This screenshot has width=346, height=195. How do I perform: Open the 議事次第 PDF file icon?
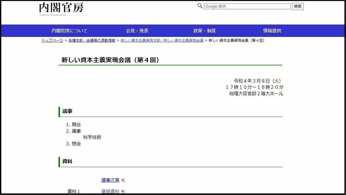point(124,180)
